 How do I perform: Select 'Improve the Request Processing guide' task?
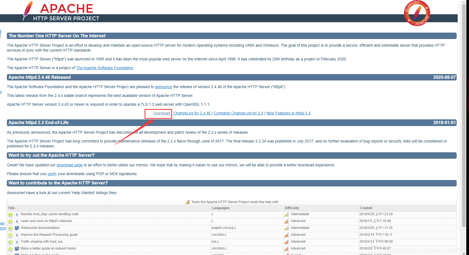(x=49, y=235)
